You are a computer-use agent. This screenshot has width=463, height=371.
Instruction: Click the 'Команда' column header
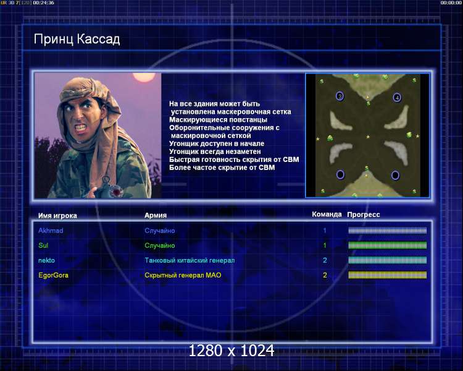327,215
